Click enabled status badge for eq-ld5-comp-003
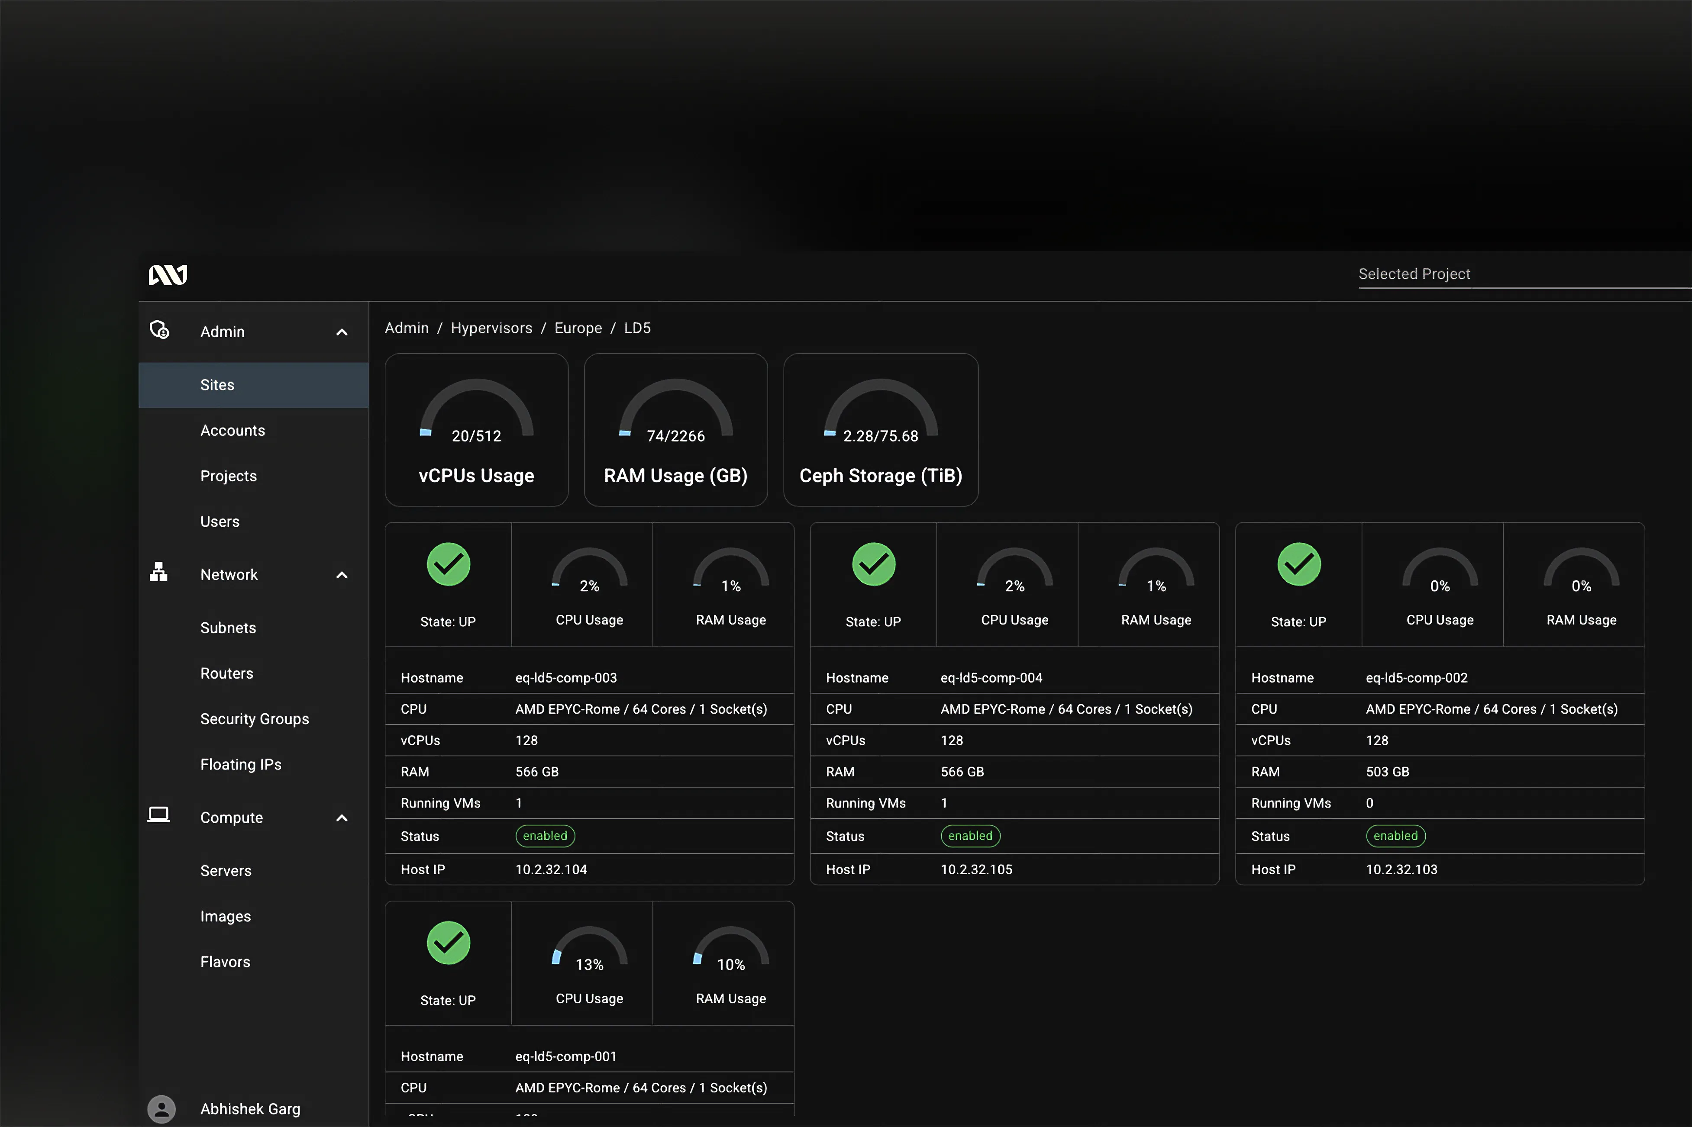 (545, 836)
